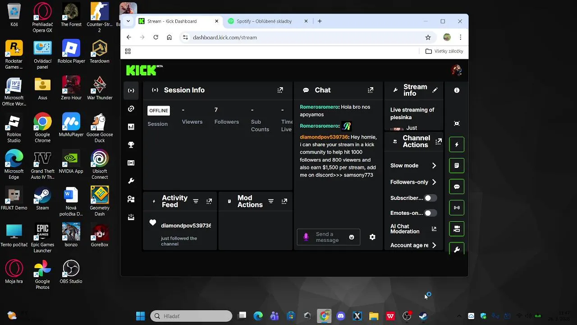
Task: Close the Spotify tab
Action: pos(306,21)
